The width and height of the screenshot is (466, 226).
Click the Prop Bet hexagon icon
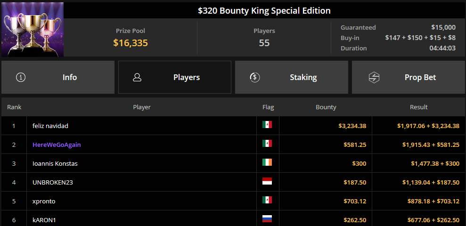[x=374, y=78]
